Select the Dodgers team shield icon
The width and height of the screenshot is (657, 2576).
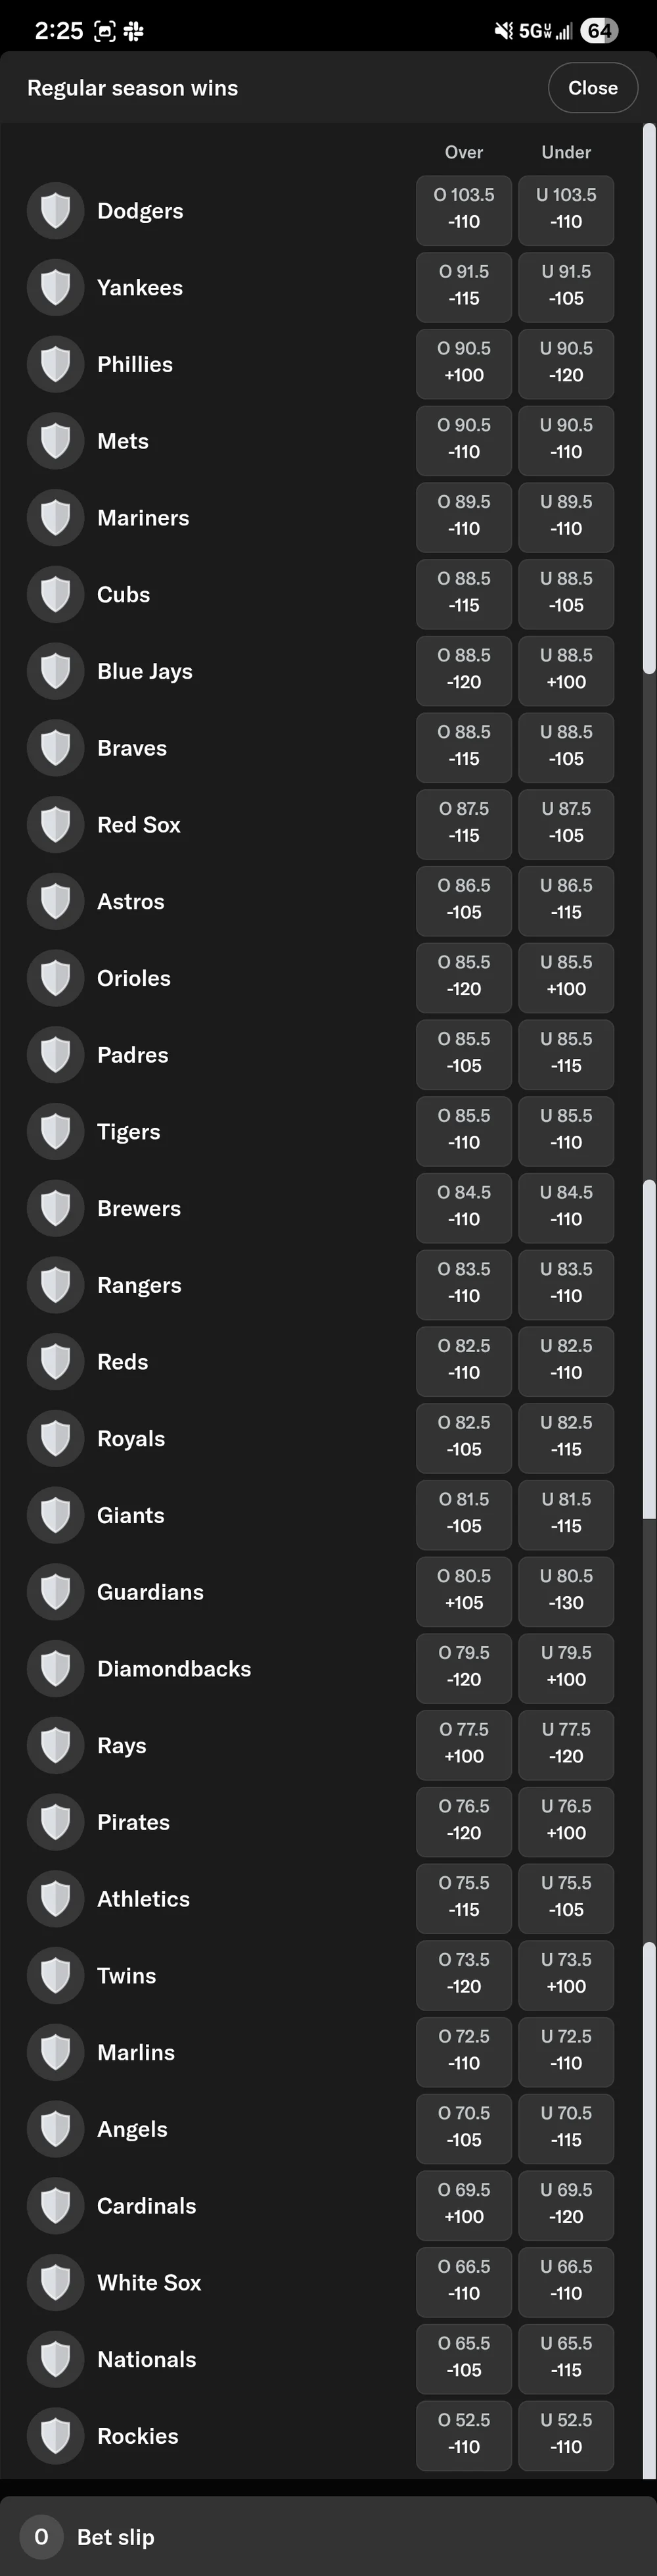point(55,210)
